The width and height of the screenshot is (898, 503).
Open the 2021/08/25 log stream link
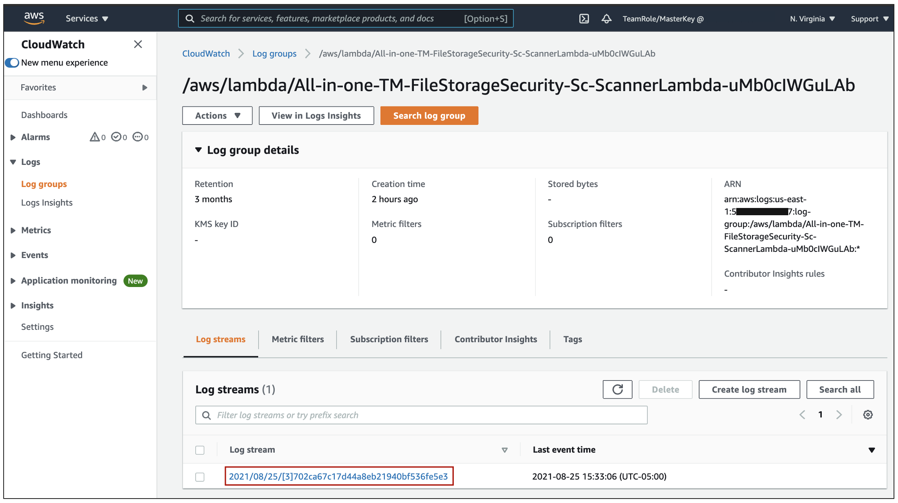click(338, 476)
